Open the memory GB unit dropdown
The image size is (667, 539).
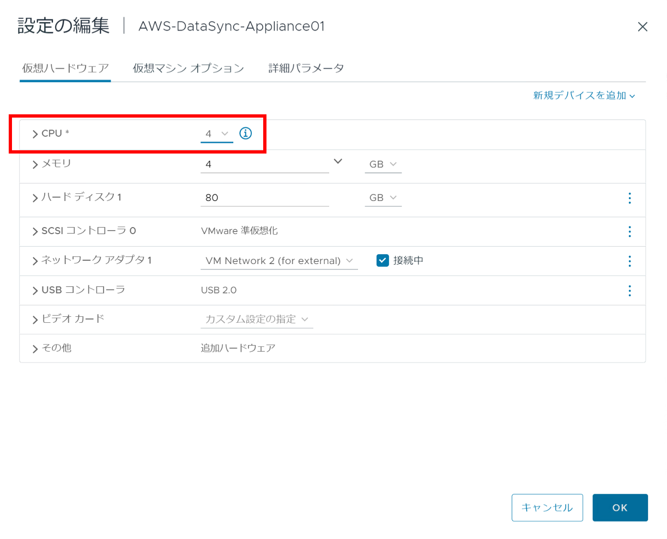click(x=383, y=164)
